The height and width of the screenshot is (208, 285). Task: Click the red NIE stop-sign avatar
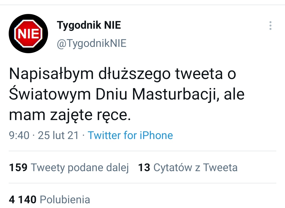point(28,34)
